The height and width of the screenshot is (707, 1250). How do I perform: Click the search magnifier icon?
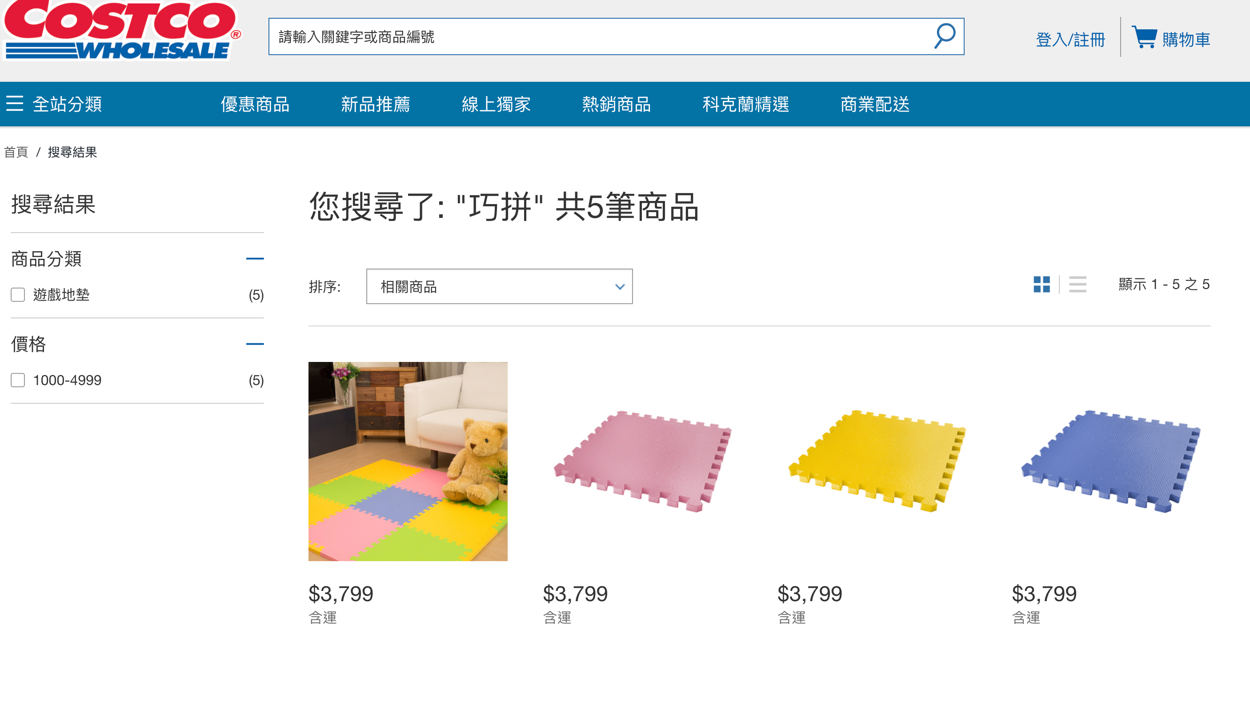[944, 36]
